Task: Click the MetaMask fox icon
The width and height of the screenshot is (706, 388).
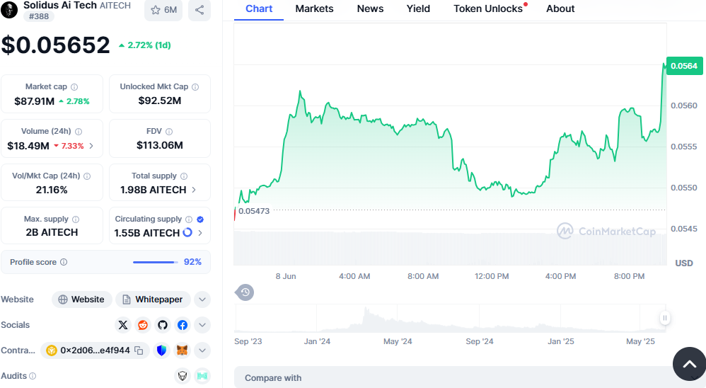Action: (x=183, y=350)
